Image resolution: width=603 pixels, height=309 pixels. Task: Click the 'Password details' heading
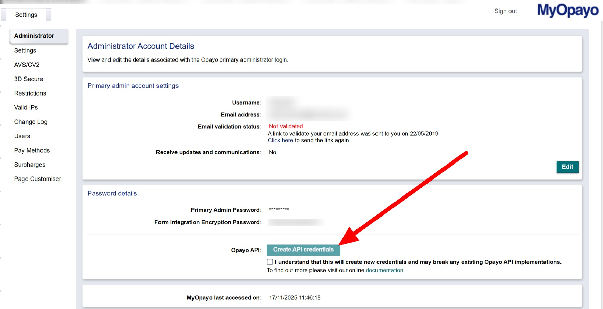click(112, 193)
